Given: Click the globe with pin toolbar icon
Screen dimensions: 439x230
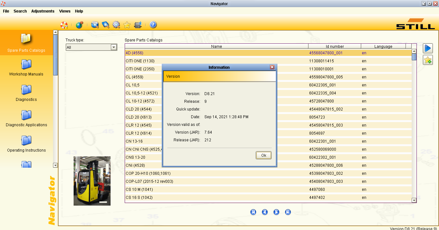Looking at the screenshot, I should click(x=79, y=25).
